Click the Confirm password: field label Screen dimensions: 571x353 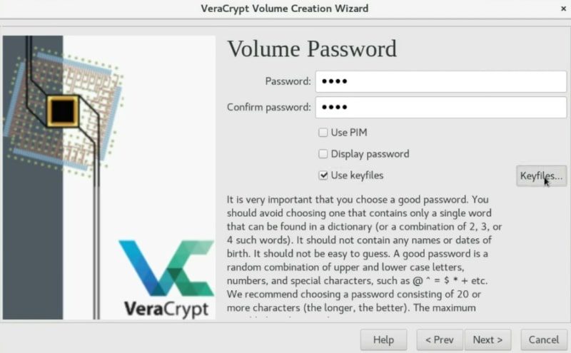(x=269, y=108)
